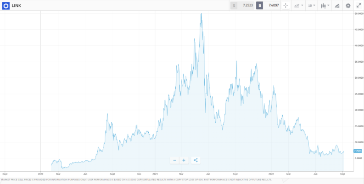This screenshot has height=184, width=364.
Task: Activate the crosshair cursor tool
Action: pos(286,5)
